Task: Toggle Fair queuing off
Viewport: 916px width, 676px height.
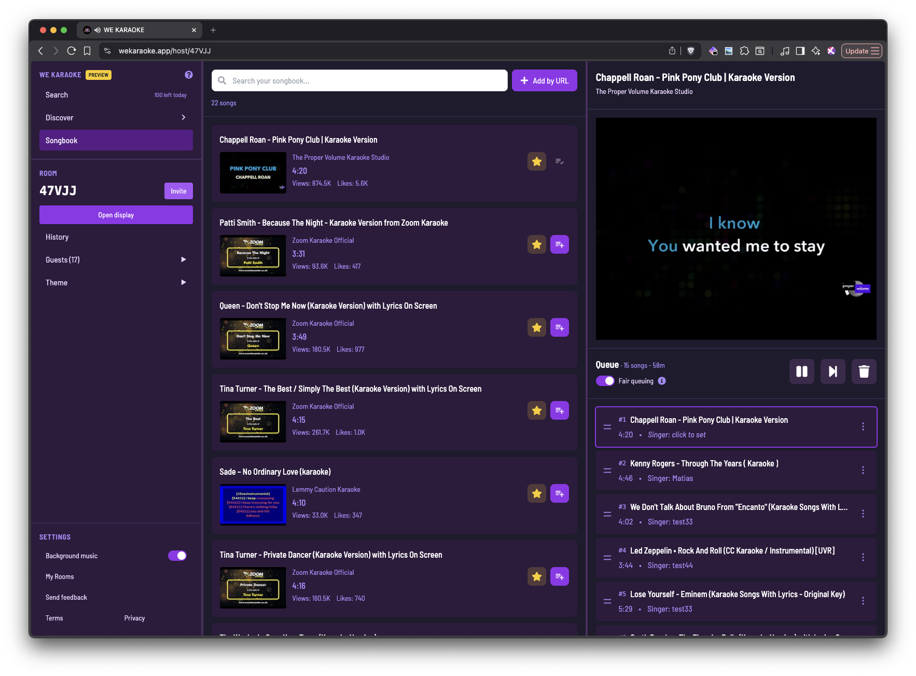Action: point(605,380)
